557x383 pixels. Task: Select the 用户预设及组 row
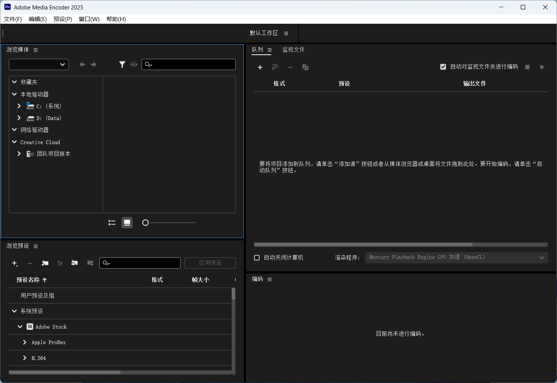(x=120, y=296)
